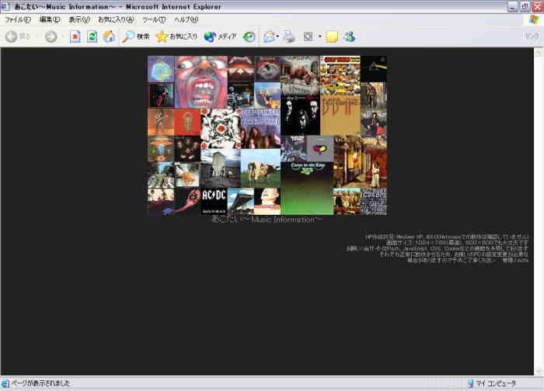Click the square toolbar icon beside Print

tap(308, 36)
